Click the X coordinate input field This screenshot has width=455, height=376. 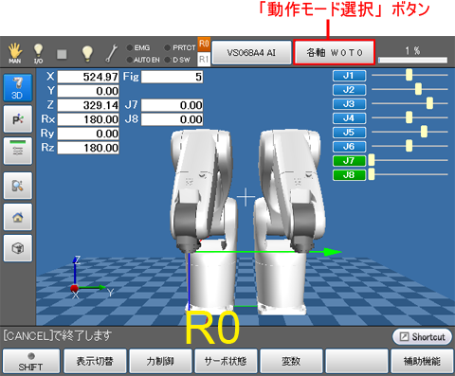(88, 77)
